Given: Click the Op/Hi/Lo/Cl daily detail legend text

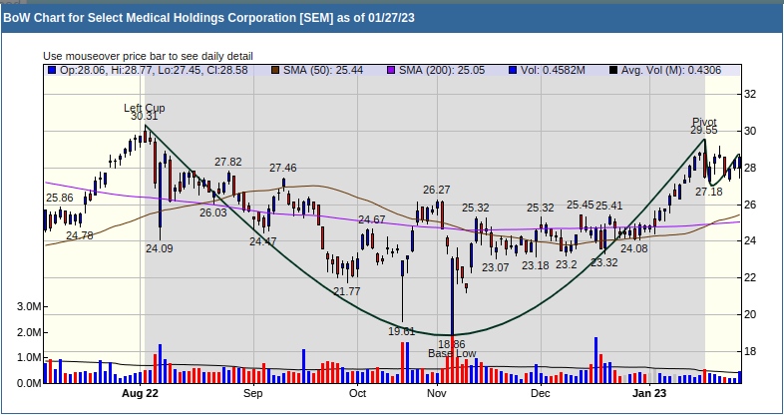Looking at the screenshot, I should (x=154, y=71).
